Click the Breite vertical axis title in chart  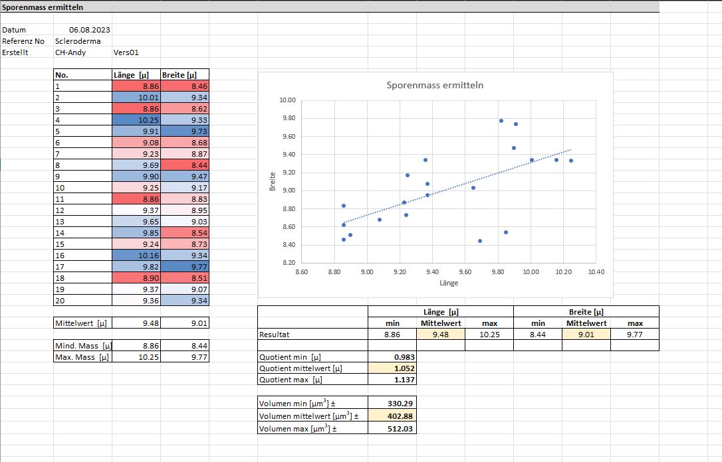coord(273,182)
